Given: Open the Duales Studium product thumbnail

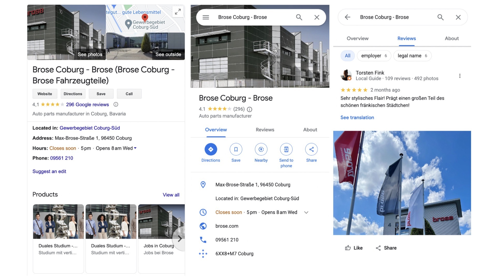Looking at the screenshot, I should point(58,221).
